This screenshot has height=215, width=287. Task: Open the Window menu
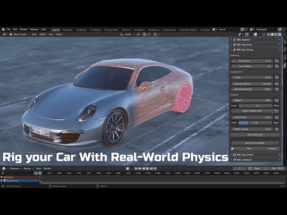[34, 29]
